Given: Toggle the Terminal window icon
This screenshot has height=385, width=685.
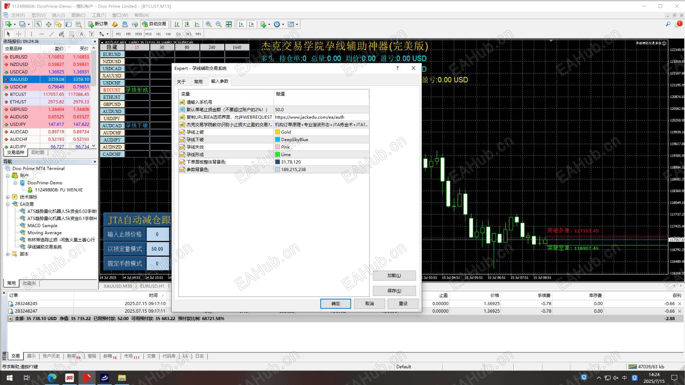Looking at the screenshot, I should [x=68, y=24].
